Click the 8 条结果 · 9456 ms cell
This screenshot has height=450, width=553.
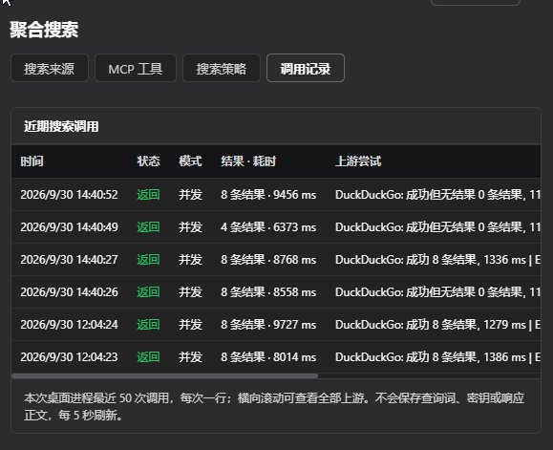point(268,195)
